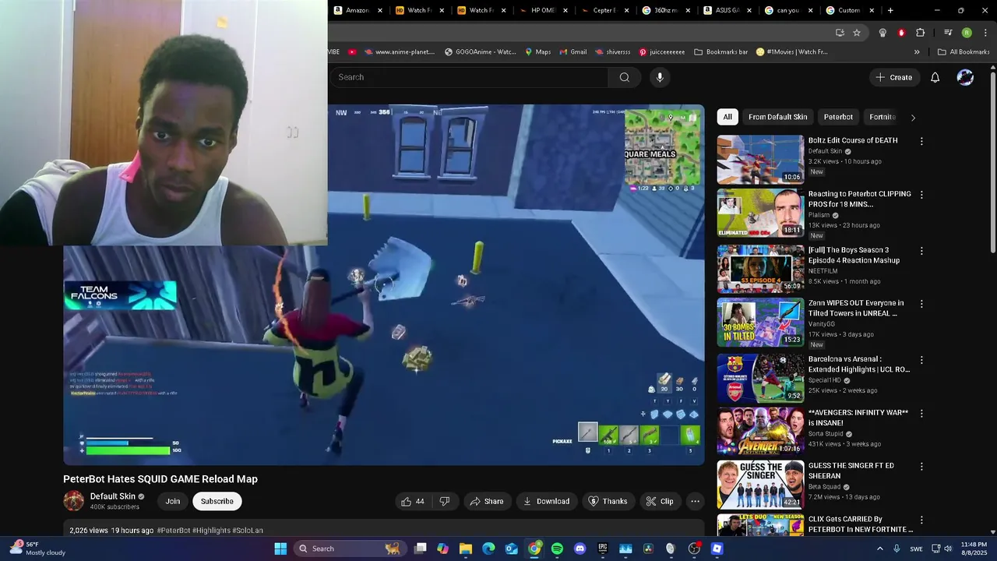Screen dimensions: 997x561
Task: Open the GOGOAnime bookmark
Action: tap(480, 52)
